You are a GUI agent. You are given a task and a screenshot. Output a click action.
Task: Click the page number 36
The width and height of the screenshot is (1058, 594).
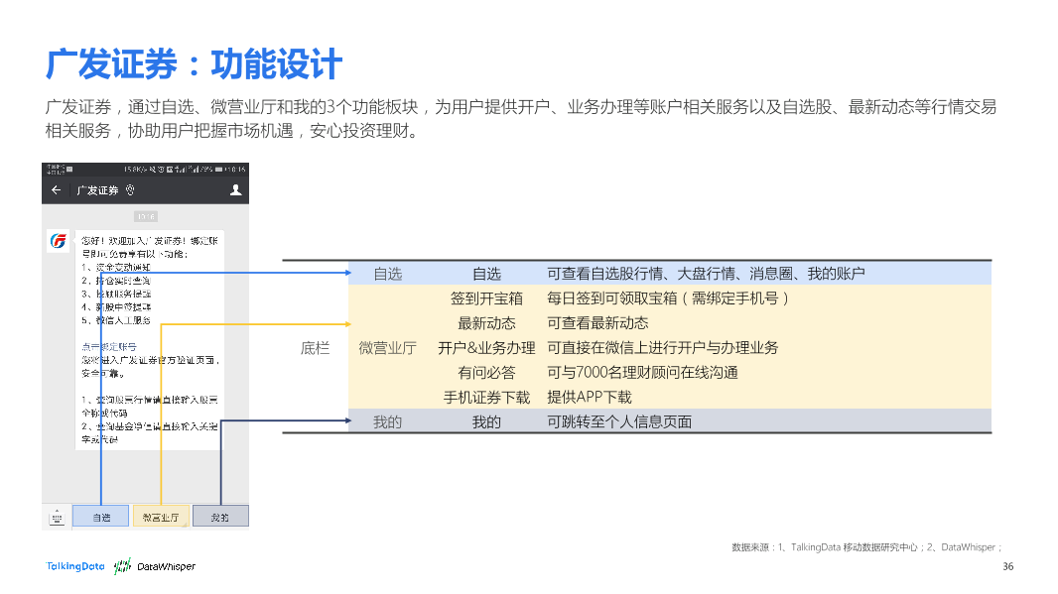(x=1008, y=566)
